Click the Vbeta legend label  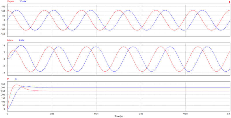(23, 2)
